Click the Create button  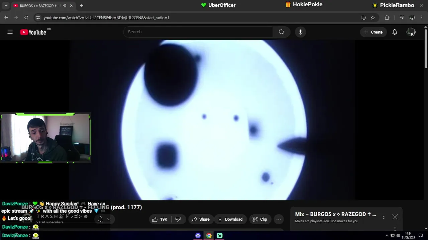373,32
